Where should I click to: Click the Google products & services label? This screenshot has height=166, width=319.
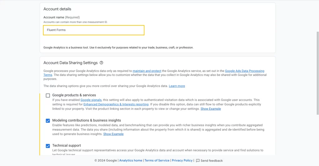pyautogui.click(x=74, y=95)
